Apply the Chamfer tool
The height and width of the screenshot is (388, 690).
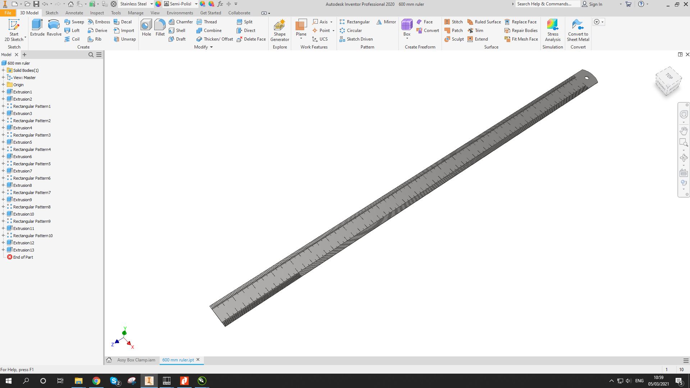[x=181, y=22]
